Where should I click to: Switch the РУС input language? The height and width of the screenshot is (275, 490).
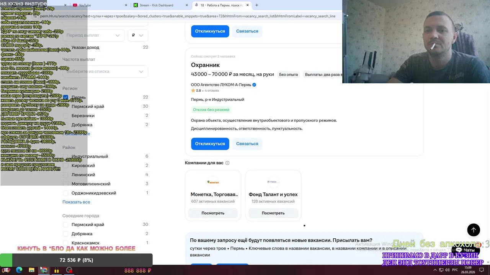[x=455, y=270]
